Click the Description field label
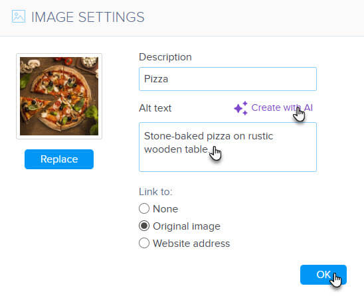 [x=165, y=57]
